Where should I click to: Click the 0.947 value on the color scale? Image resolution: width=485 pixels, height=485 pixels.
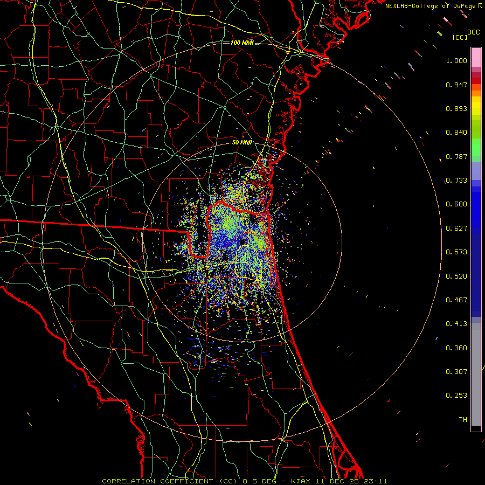click(x=456, y=85)
